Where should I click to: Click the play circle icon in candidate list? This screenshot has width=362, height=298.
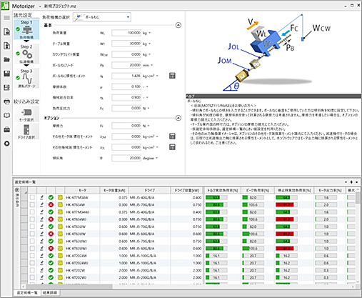tap(17, 190)
